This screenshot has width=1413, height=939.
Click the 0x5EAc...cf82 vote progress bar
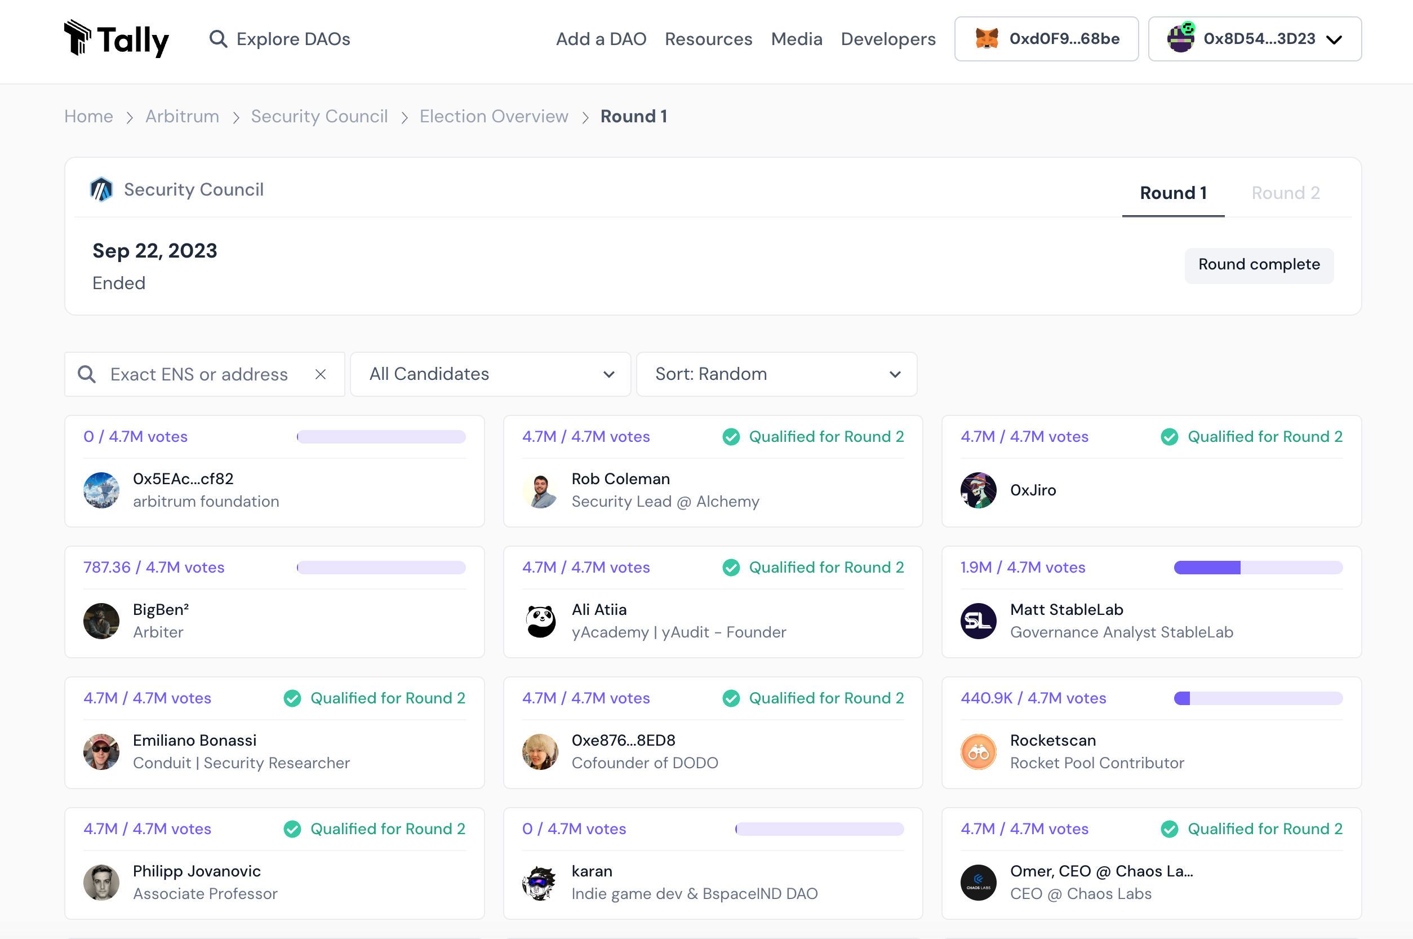[381, 437]
